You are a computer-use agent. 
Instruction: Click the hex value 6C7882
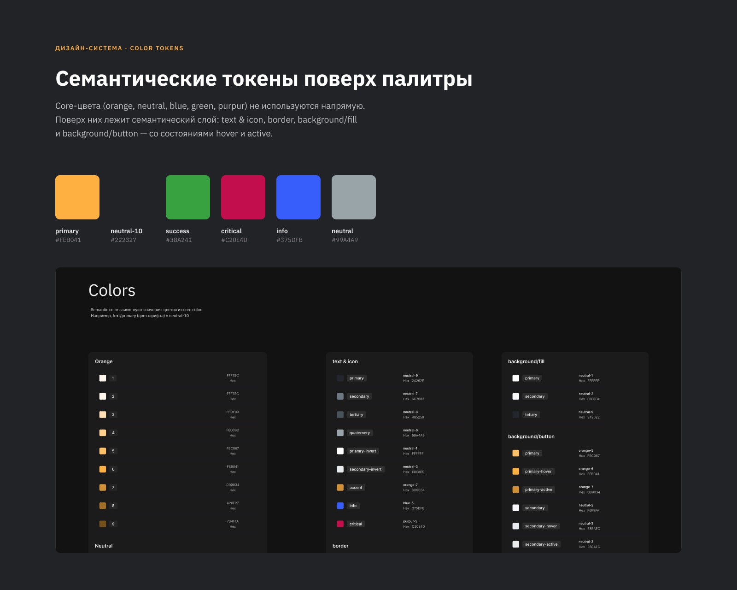tap(418, 399)
